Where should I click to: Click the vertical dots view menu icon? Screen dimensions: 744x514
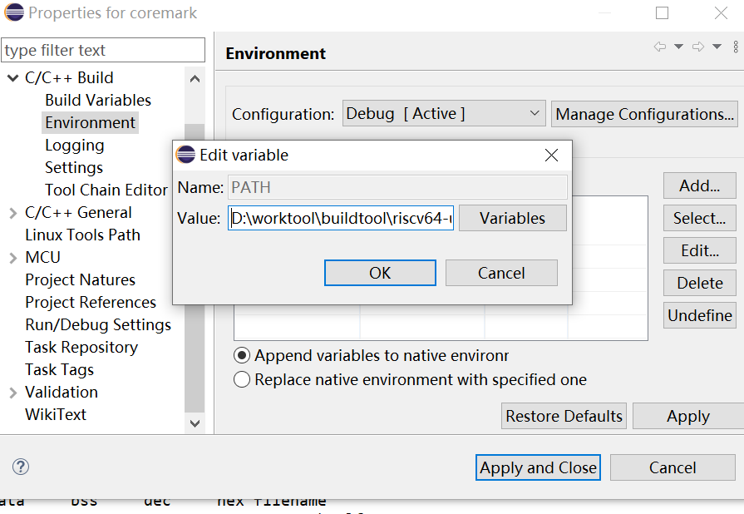tap(735, 47)
